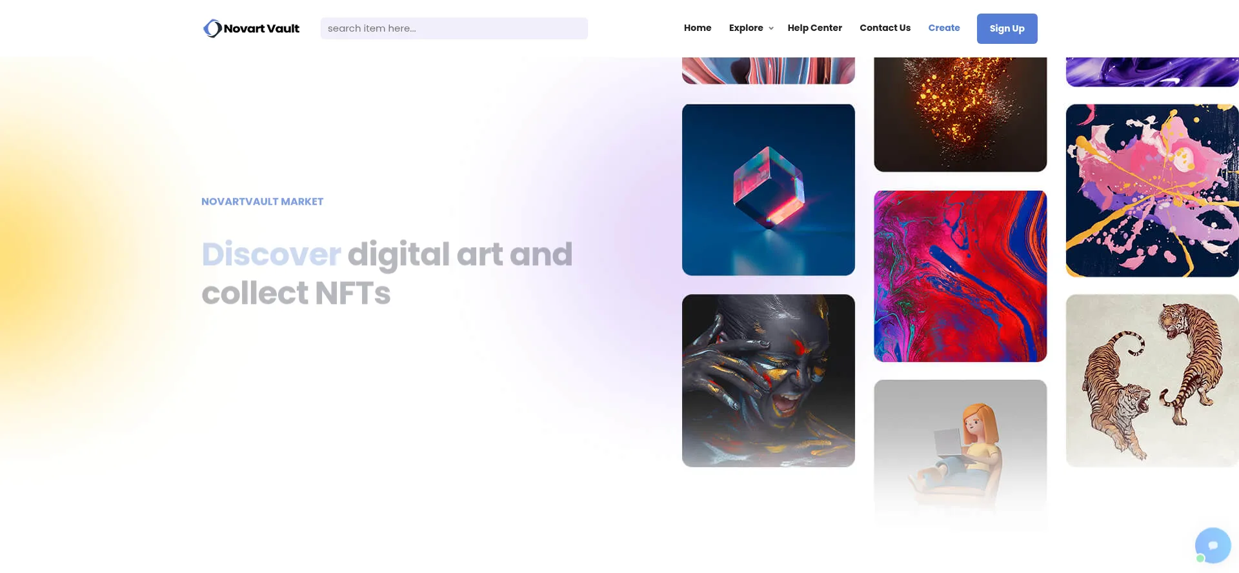Open the glass cube artwork
The width and height of the screenshot is (1239, 573).
768,190
